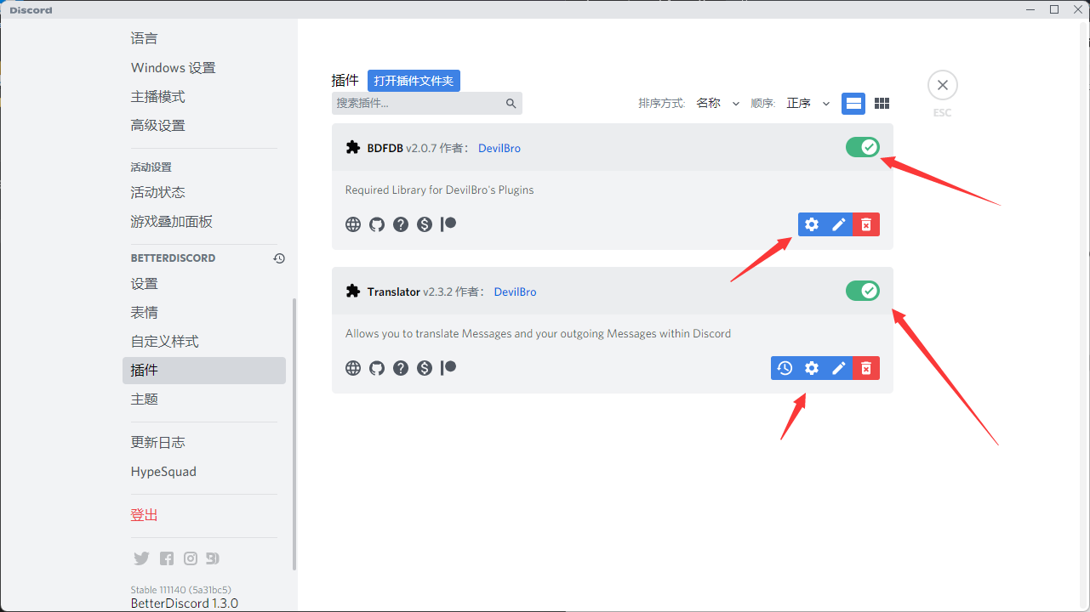Open Translator website globe icon
Viewport: 1090px width, 612px height.
pyautogui.click(x=353, y=368)
